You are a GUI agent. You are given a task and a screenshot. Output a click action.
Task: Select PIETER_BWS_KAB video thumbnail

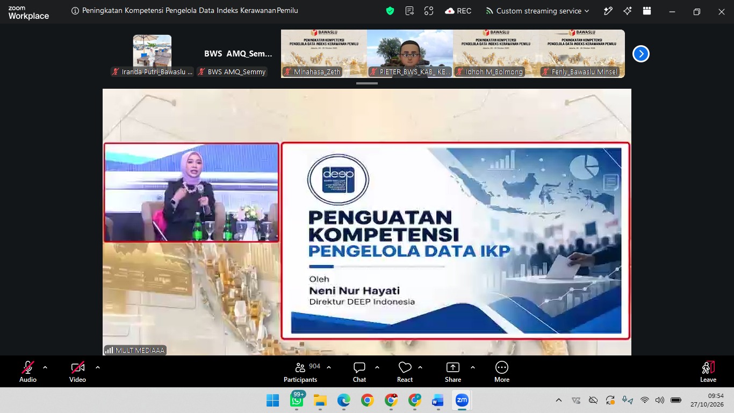pyautogui.click(x=410, y=54)
